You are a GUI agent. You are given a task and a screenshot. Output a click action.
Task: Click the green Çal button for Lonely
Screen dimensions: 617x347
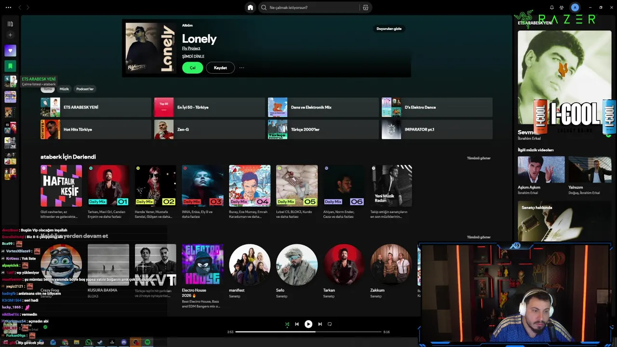192,68
